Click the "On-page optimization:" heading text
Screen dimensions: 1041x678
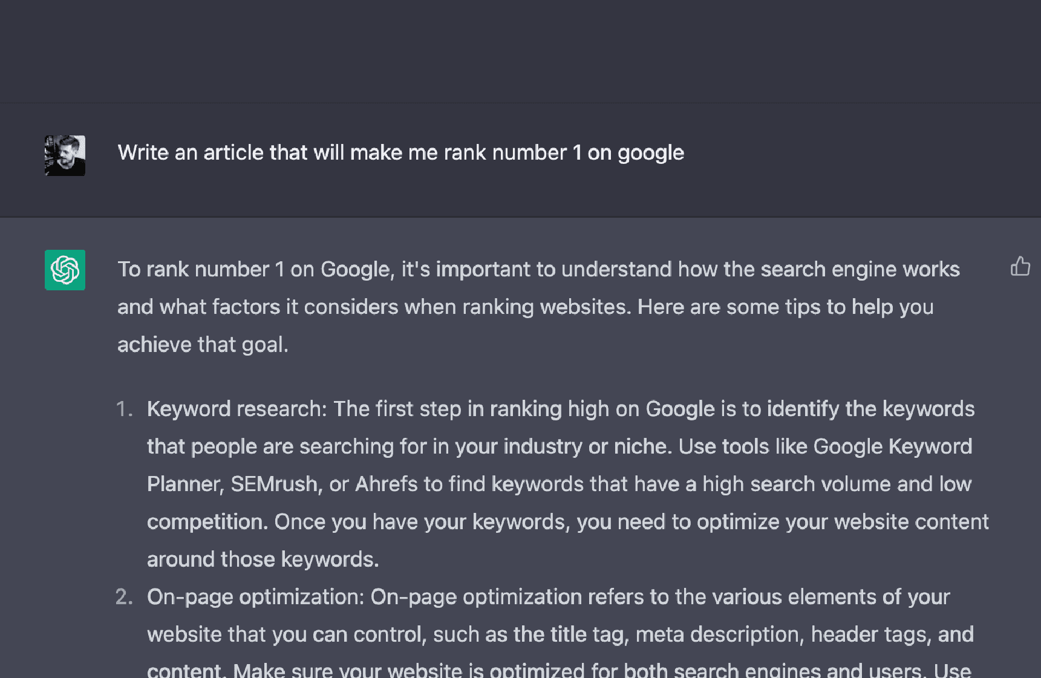coord(255,597)
